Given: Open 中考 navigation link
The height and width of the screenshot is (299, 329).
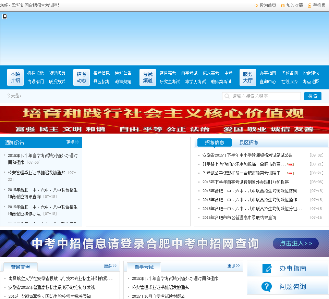Looking at the screenshot, I should tap(228, 73).
